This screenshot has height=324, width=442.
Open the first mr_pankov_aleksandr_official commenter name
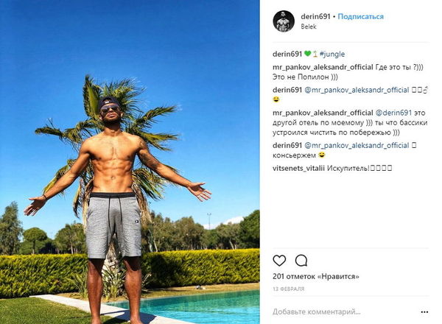[323, 67]
